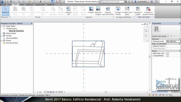The width and height of the screenshot is (181, 102).
Task: Click the Exchange Apps X icon
Action: tap(152, 2)
